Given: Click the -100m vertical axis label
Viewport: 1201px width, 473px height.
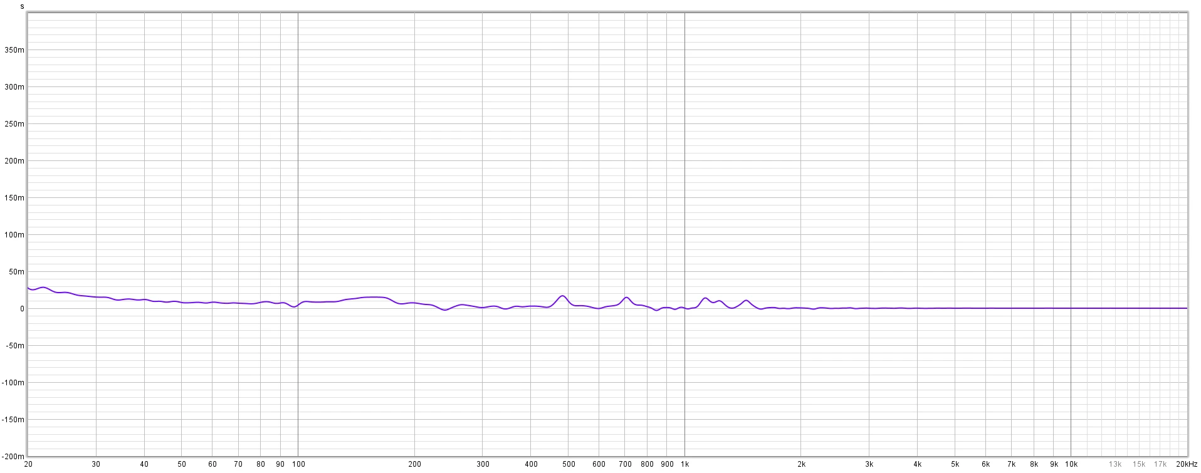Looking at the screenshot, I should coord(13,383).
